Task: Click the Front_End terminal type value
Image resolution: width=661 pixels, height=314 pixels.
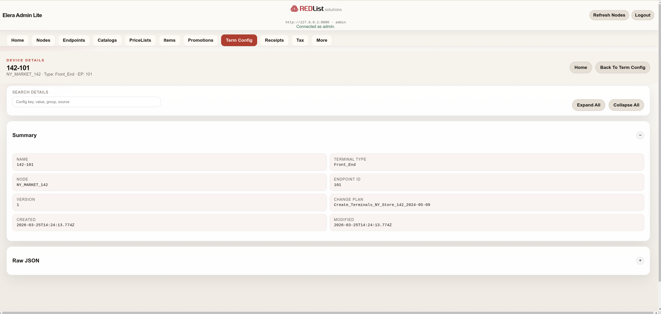Action: pos(345,165)
